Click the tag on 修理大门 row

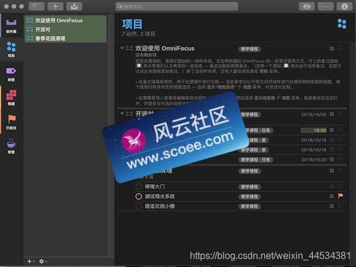(x=249, y=187)
